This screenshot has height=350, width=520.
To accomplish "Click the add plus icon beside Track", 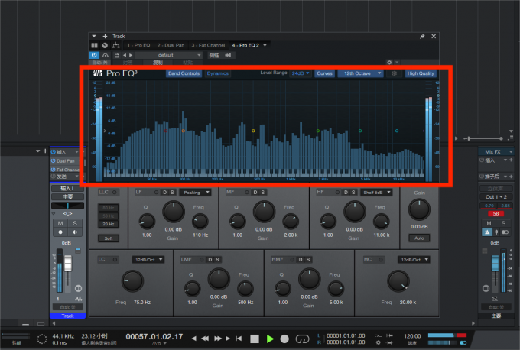I will [105, 36].
